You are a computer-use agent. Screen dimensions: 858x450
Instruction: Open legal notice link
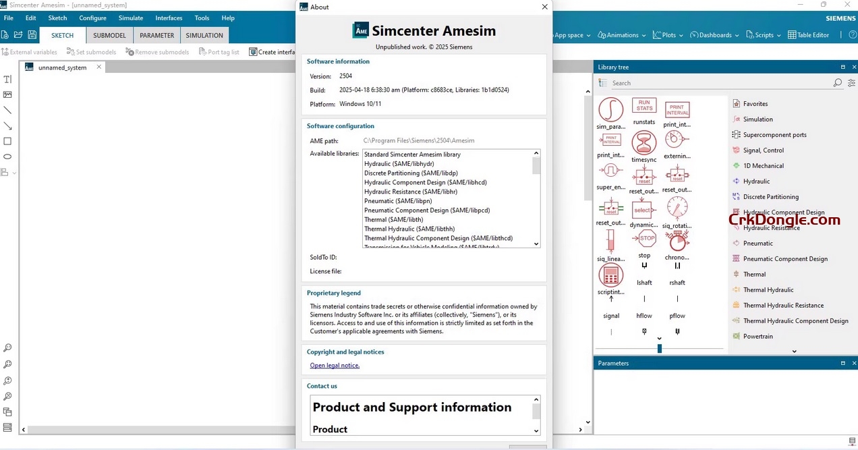click(335, 365)
